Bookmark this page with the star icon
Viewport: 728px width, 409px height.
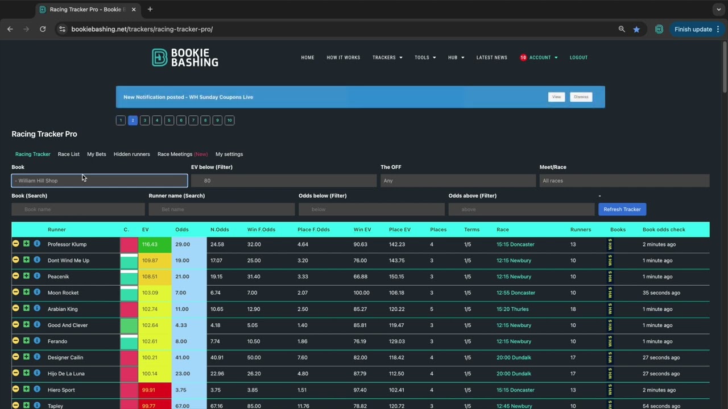coord(636,29)
